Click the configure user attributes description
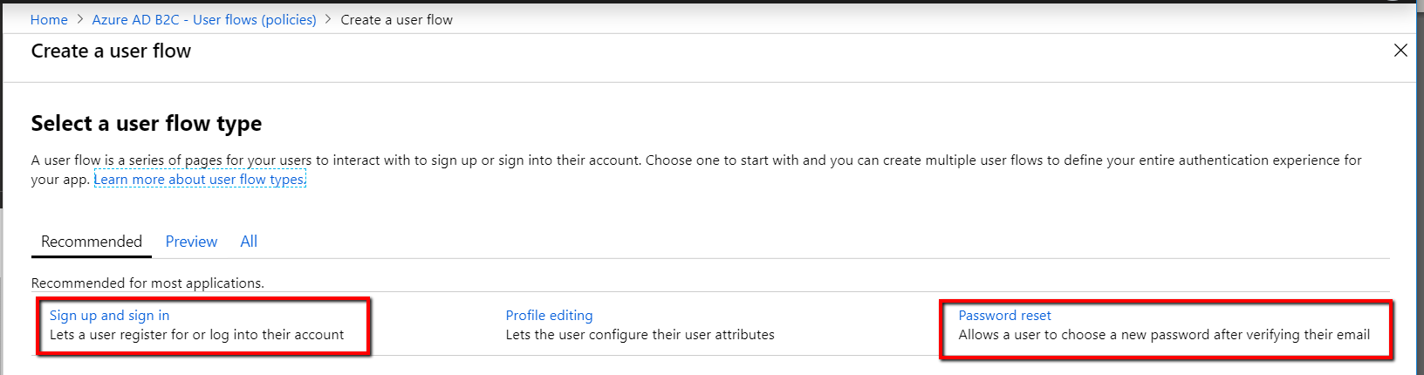 [x=640, y=335]
